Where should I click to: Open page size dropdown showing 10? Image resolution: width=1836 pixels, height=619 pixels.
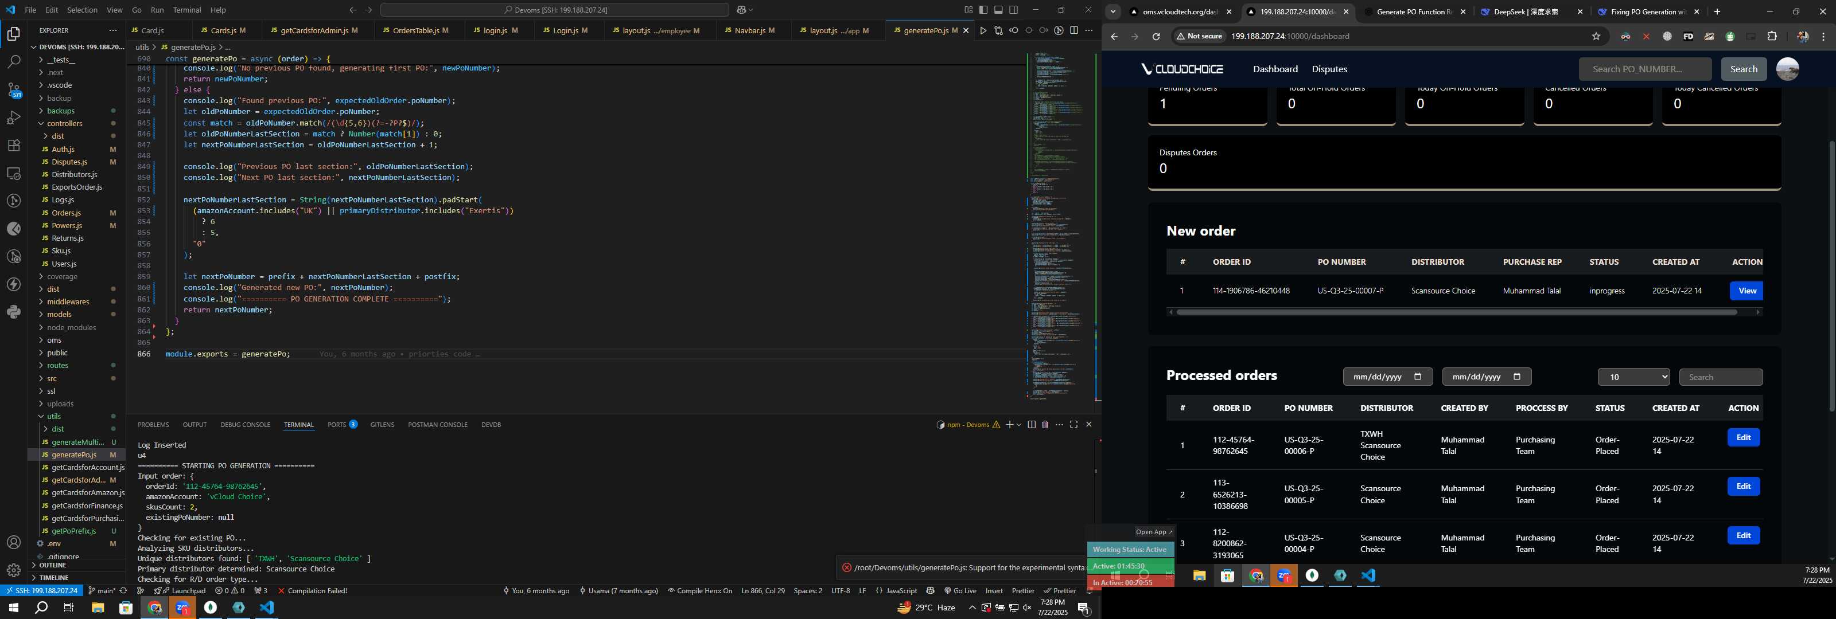[1633, 377]
